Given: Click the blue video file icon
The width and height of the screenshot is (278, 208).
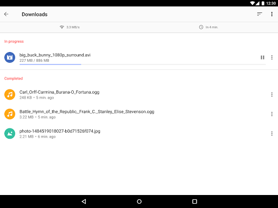Looking at the screenshot, I should pyautogui.click(x=10, y=57).
